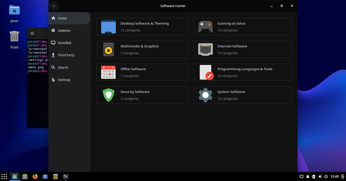Screen dimensions: 346x181
Task: Click the Software Center window title
Action: [x=173, y=6]
